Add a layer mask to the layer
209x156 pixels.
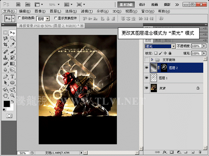tap(172, 152)
